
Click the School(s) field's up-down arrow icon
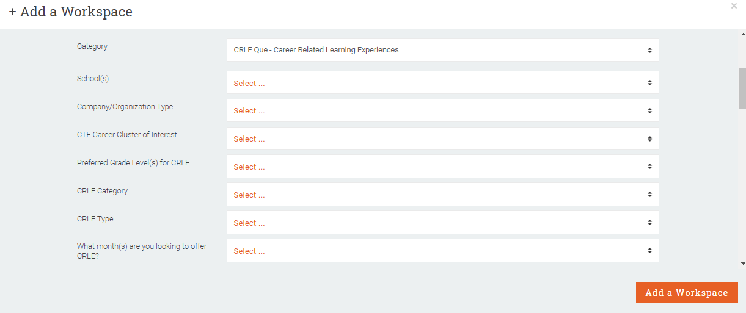pos(649,83)
